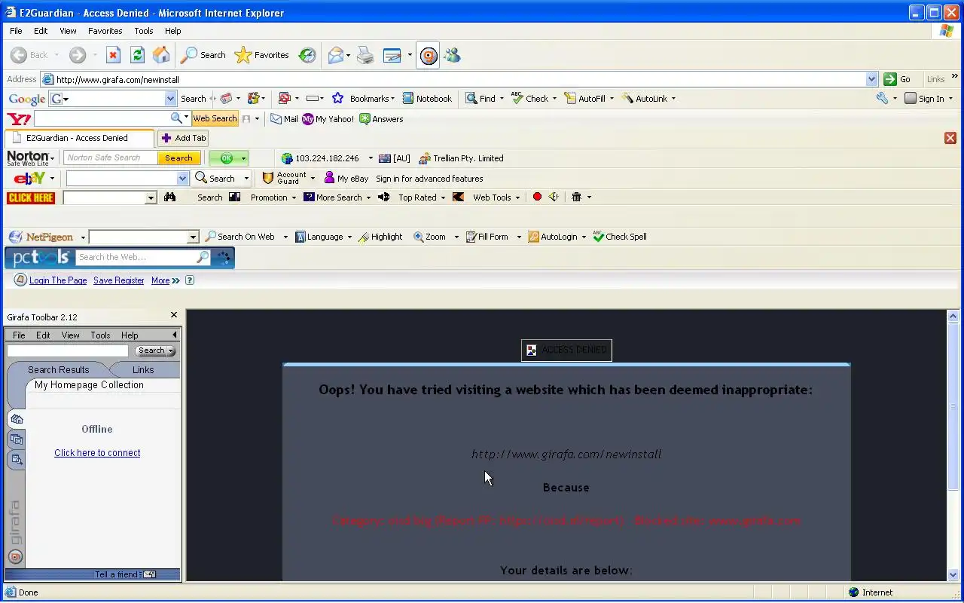Click the PC Tools magnifier search icon
964x603 pixels.
pos(203,258)
